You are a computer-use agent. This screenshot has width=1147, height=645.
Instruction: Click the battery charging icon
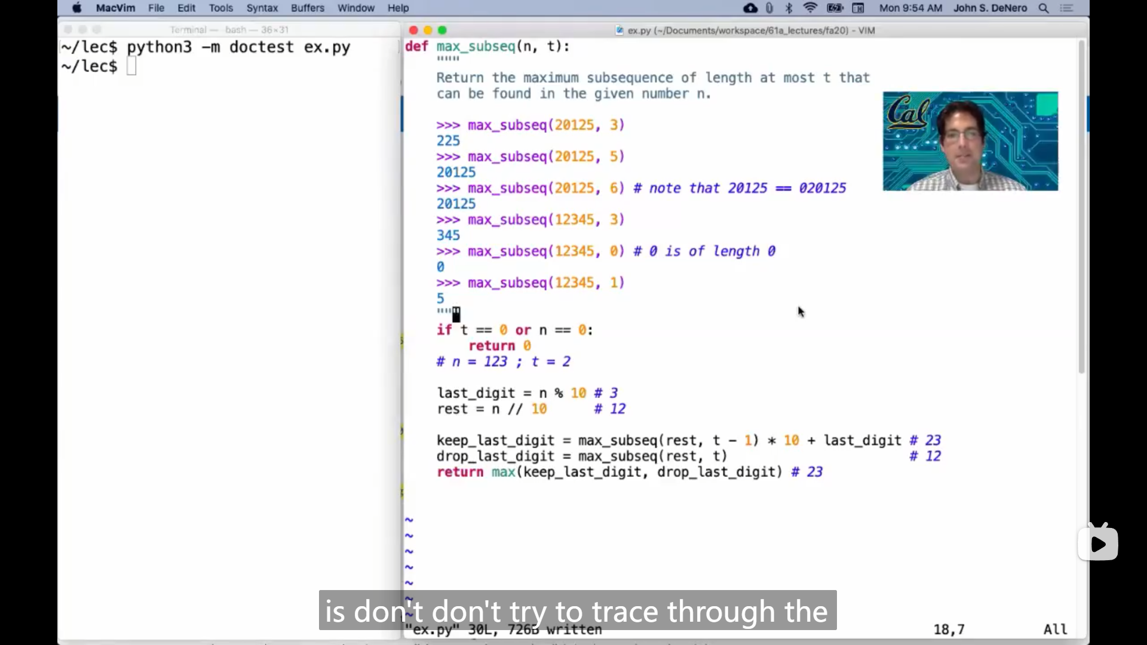pyautogui.click(x=835, y=8)
